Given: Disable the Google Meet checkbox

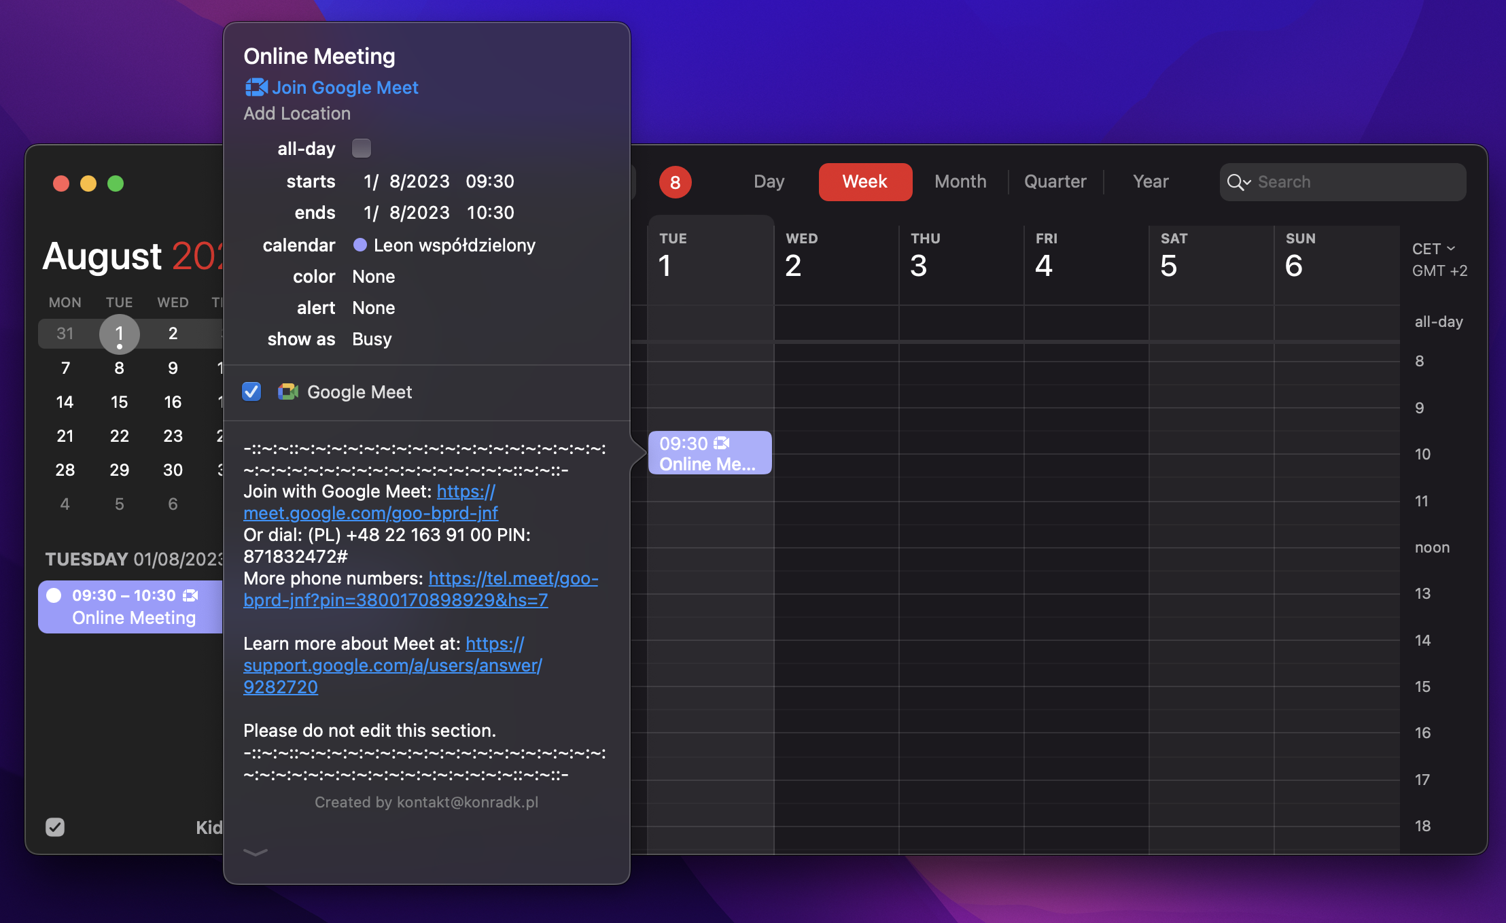Looking at the screenshot, I should click(251, 392).
